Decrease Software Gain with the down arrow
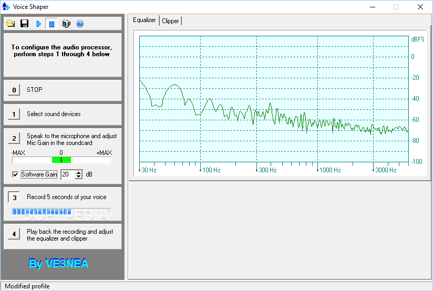 79,176
